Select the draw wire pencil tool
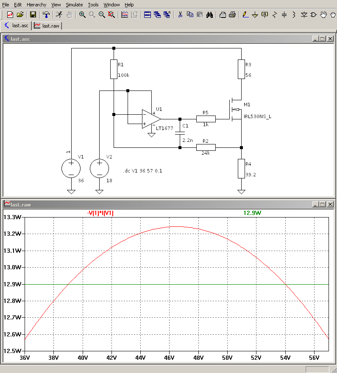Screen dimensions: 337x373 click(245, 15)
